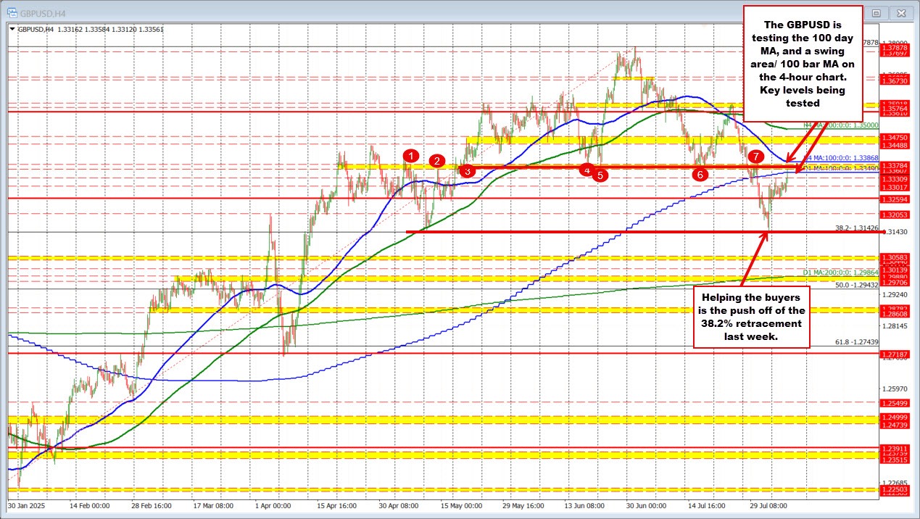Click circled marker 4 along the resistance level
920x519 pixels.
tap(587, 169)
